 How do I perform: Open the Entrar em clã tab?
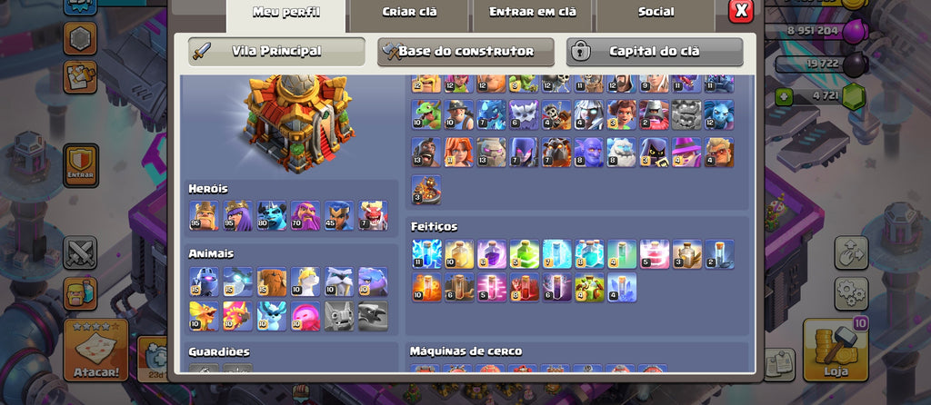point(532,14)
